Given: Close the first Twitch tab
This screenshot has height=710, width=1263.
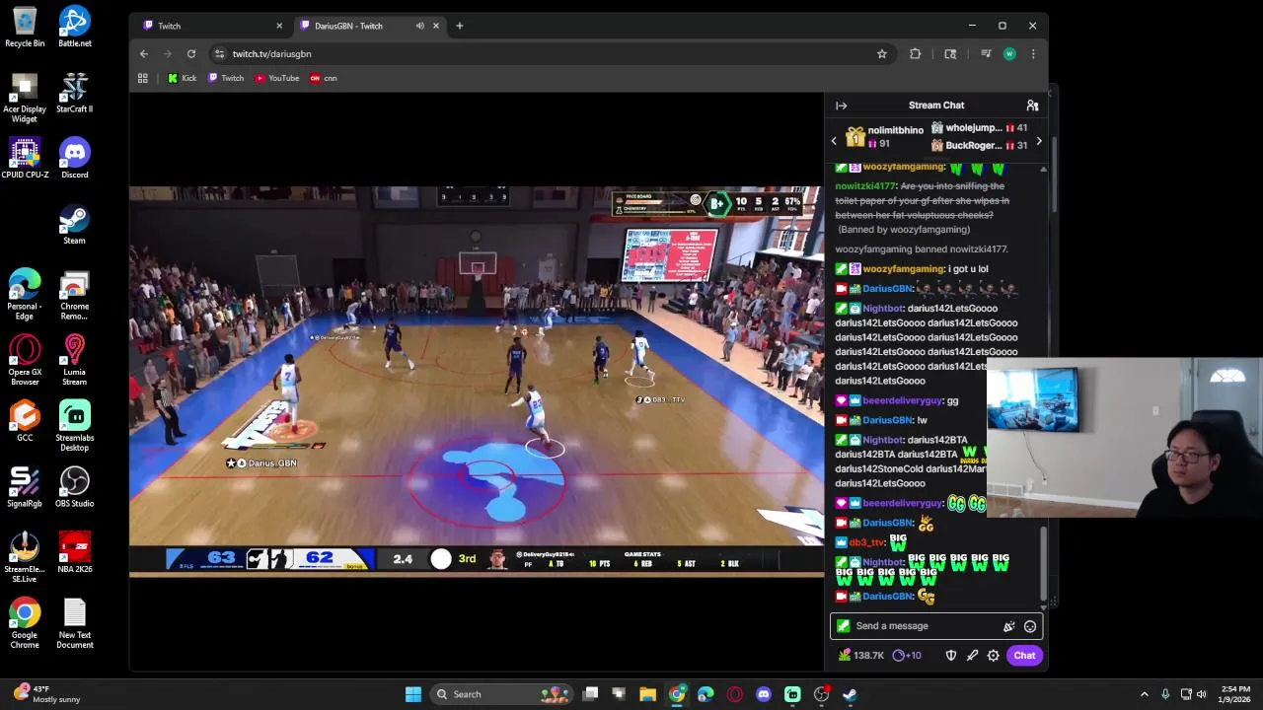Looking at the screenshot, I should [x=279, y=26].
